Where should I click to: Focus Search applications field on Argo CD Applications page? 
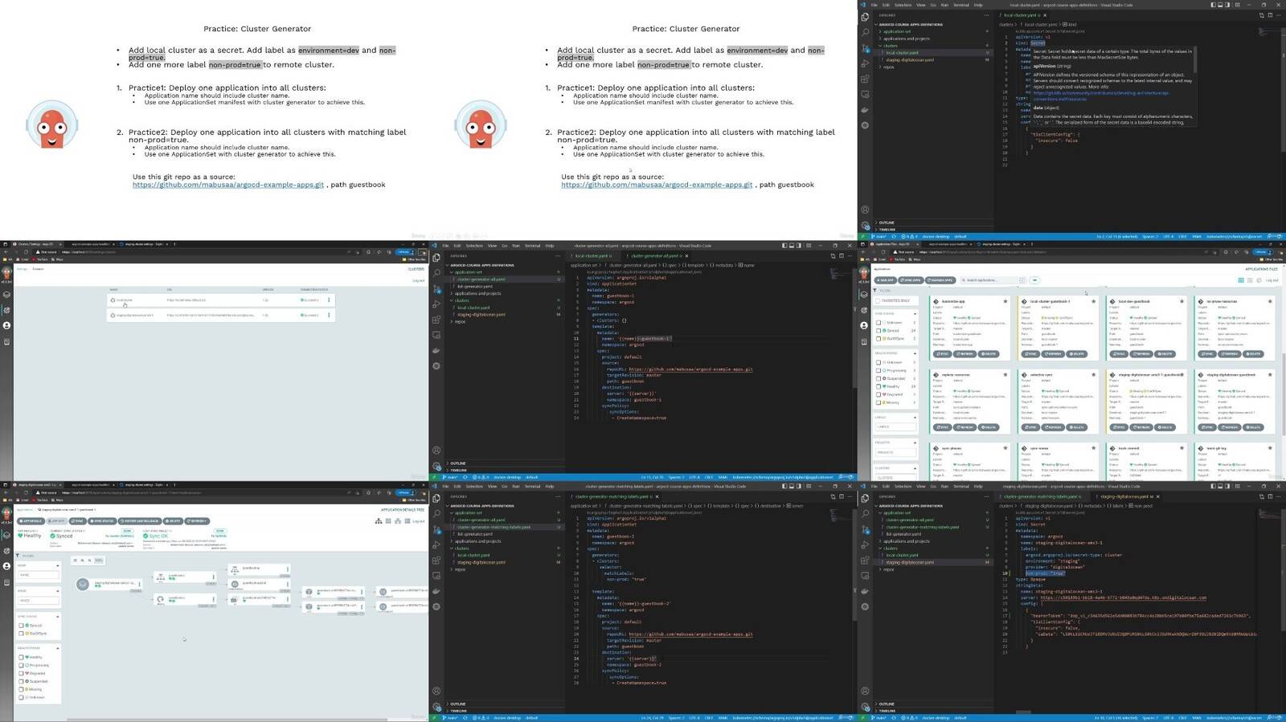993,280
